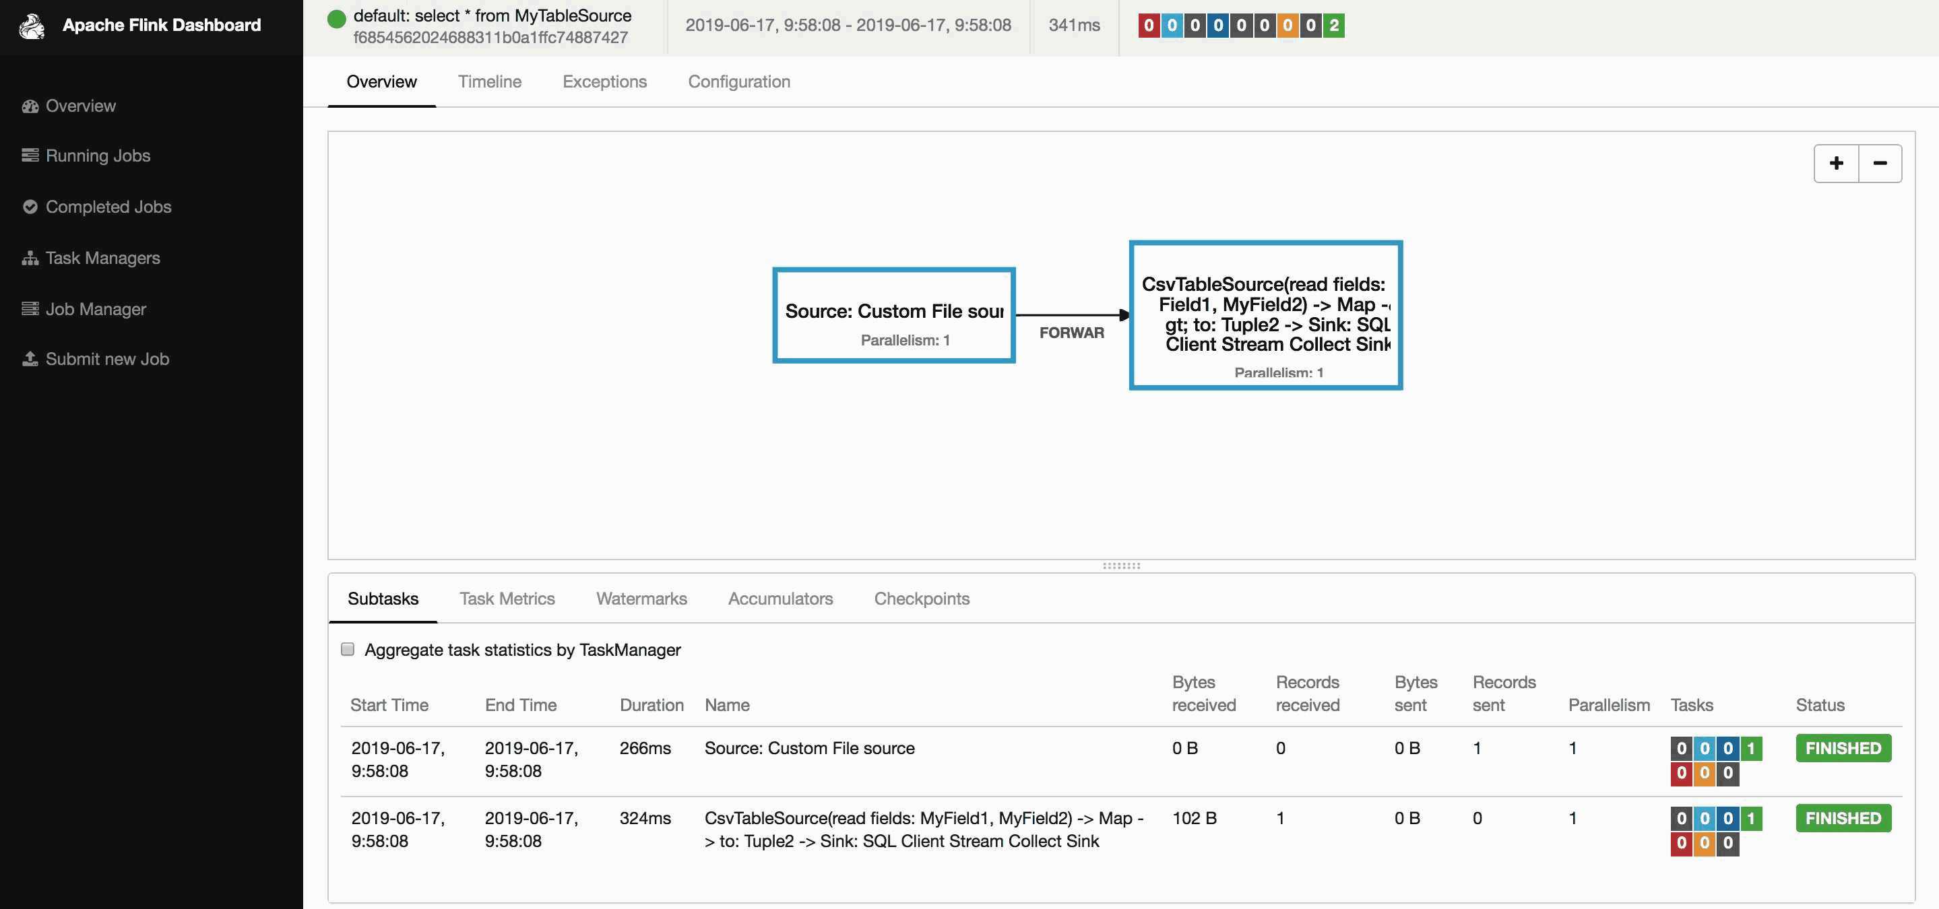The image size is (1939, 909).
Task: Click the 102 B bytes received cell
Action: [x=1195, y=818]
